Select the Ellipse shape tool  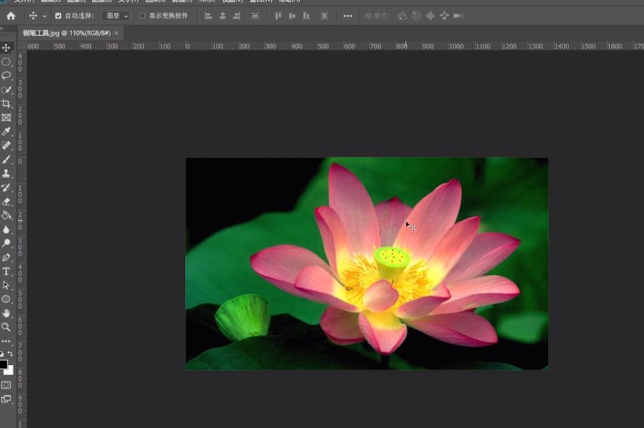click(x=6, y=299)
